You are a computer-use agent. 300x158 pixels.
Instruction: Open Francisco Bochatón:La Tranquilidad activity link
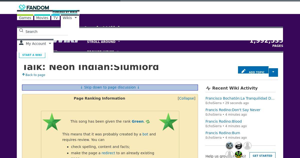(x=240, y=98)
